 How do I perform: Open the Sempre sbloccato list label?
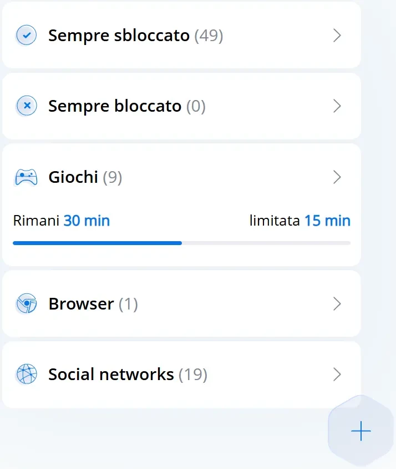click(119, 36)
